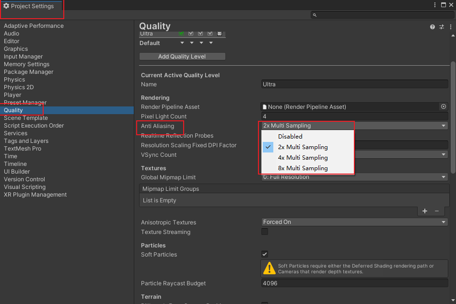Click the file icon beside None (Render Pipeline Asset)
The image size is (456, 304).
click(x=265, y=107)
